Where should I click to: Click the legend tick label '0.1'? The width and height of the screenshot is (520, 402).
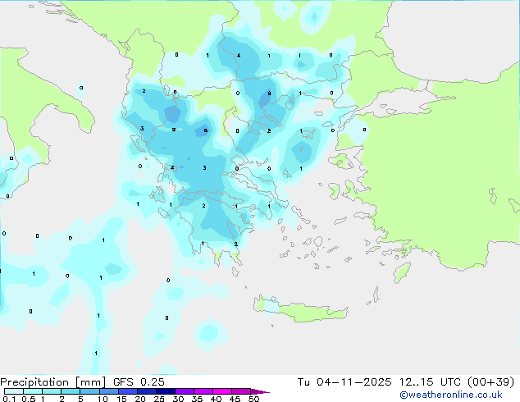(9, 399)
